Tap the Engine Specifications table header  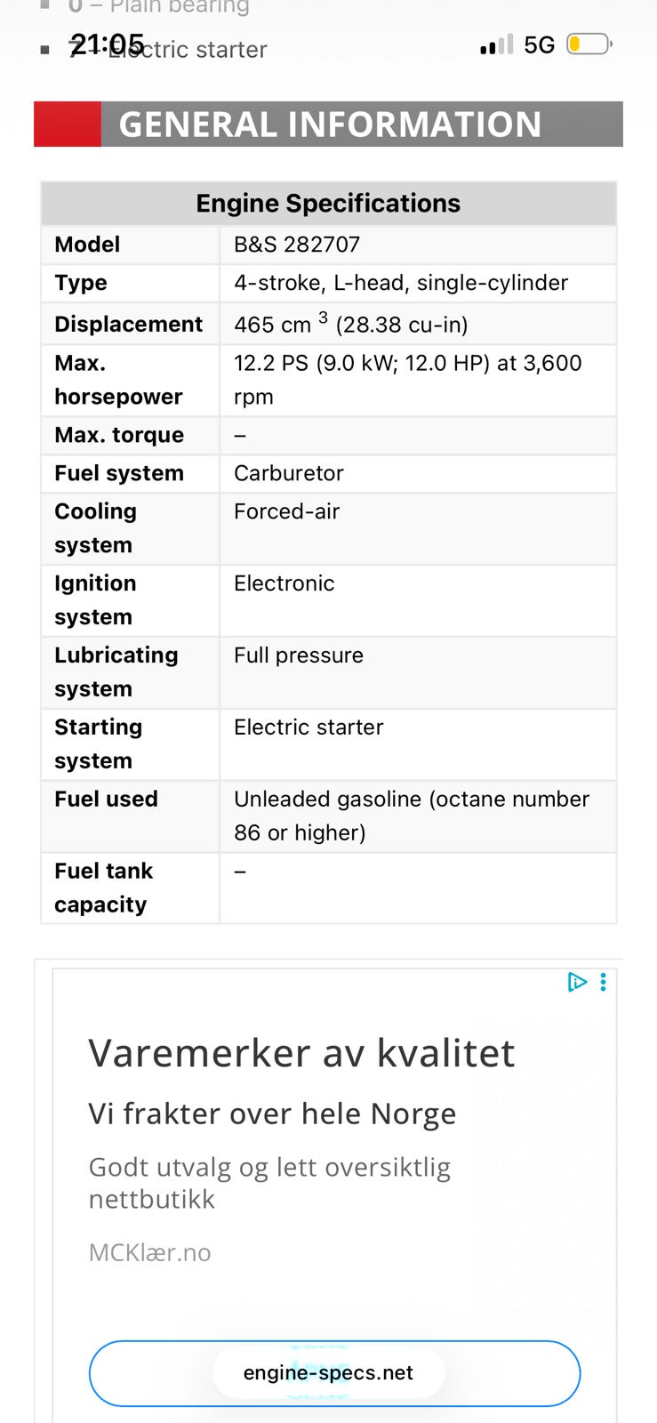click(x=328, y=204)
